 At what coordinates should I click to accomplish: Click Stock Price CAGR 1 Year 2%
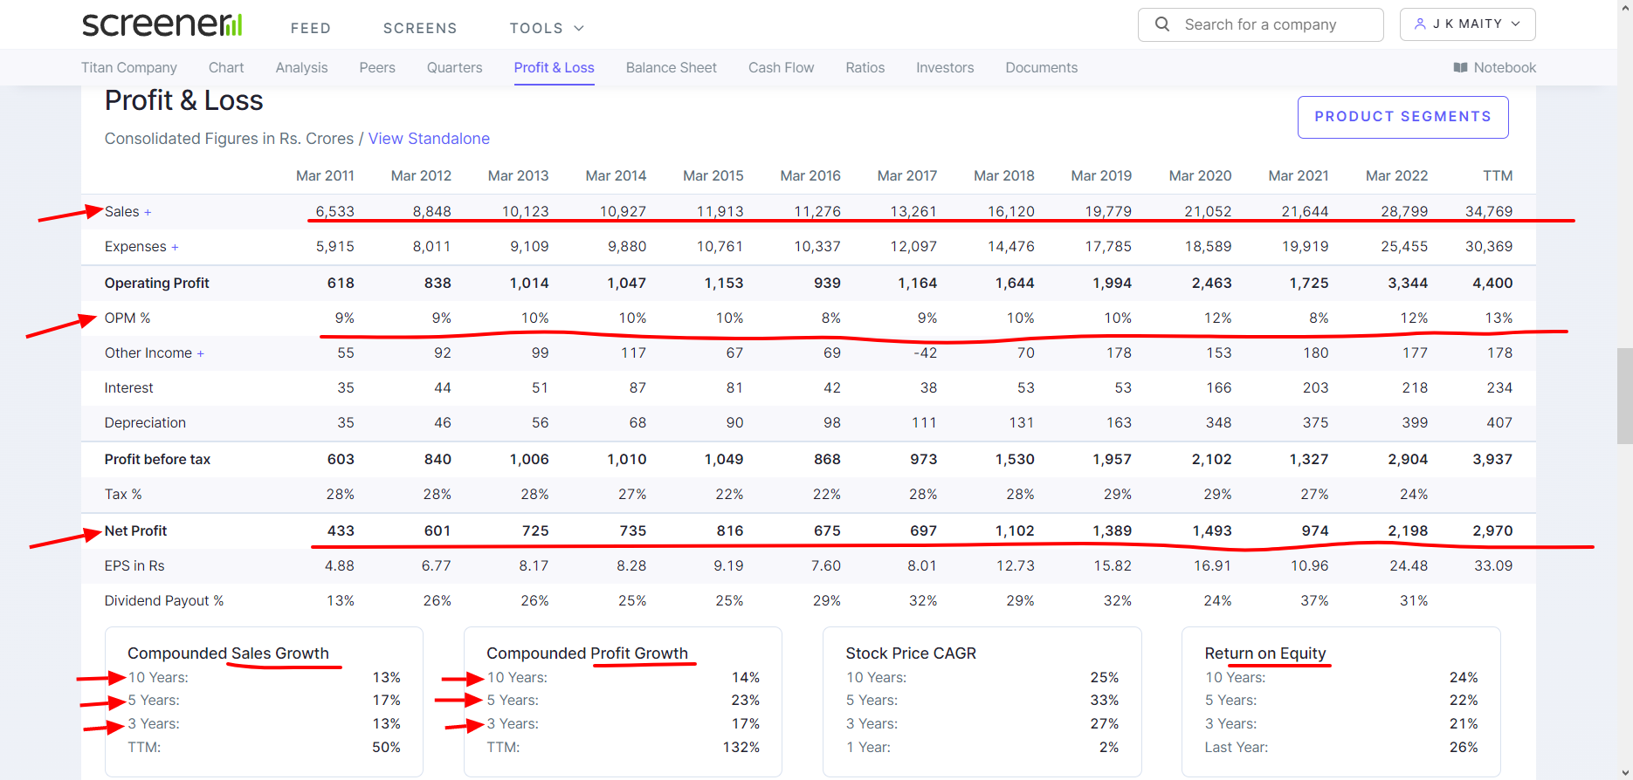point(1109,747)
